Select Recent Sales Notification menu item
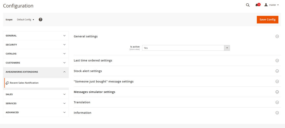 pos(24,83)
